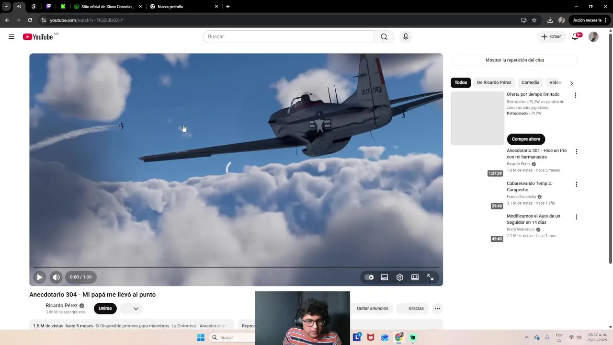Switch to the Nueva pestaña tab
Viewport: 613px width, 345px height.
(183, 7)
